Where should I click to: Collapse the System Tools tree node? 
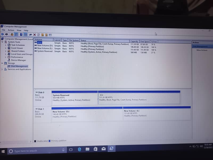[x=2, y=42]
